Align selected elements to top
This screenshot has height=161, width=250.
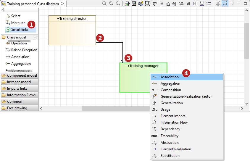click(154, 4)
